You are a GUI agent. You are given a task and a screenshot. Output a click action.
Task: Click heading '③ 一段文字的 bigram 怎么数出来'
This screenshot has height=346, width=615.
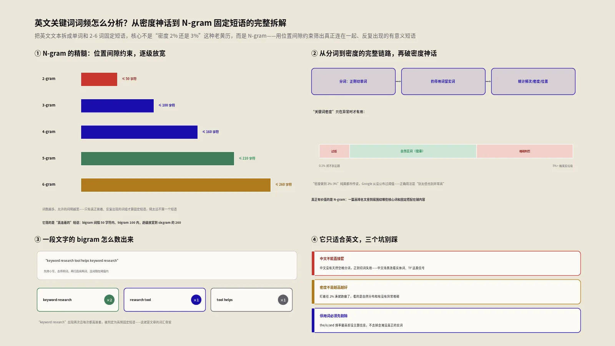pos(84,240)
